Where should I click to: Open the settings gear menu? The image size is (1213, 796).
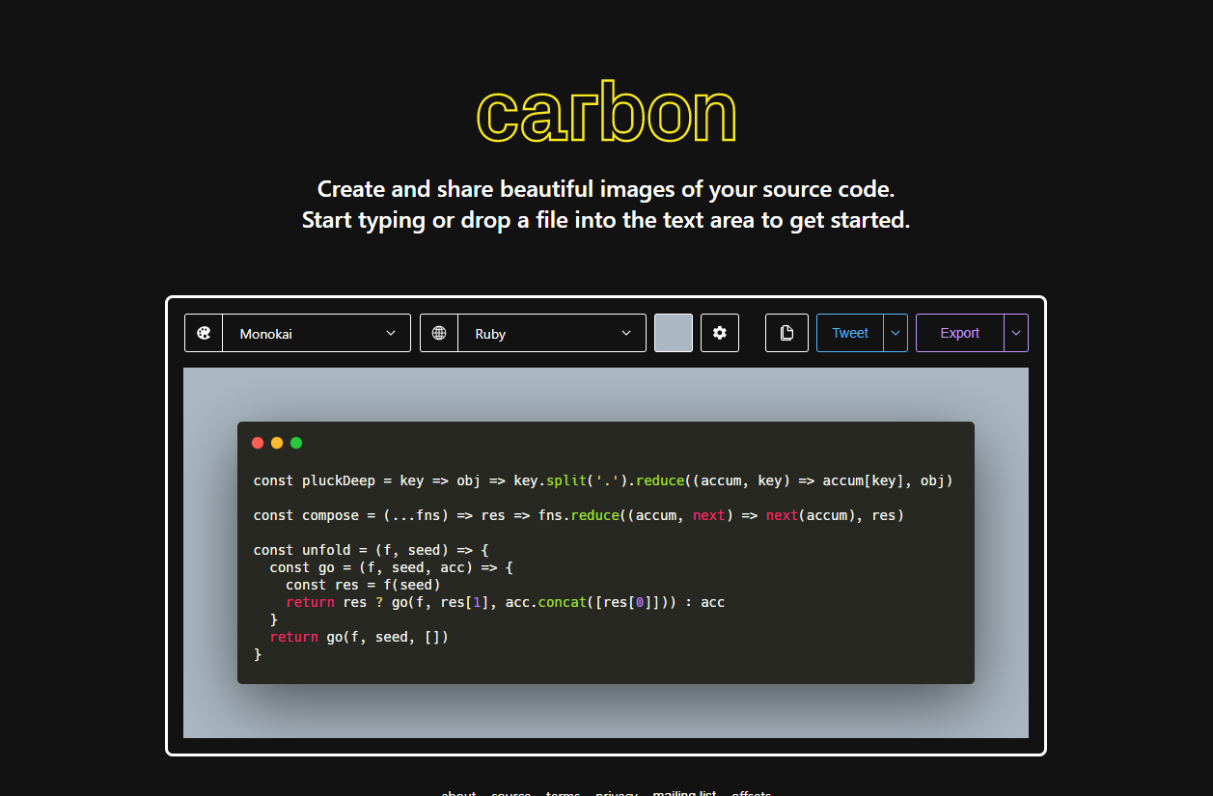point(720,333)
